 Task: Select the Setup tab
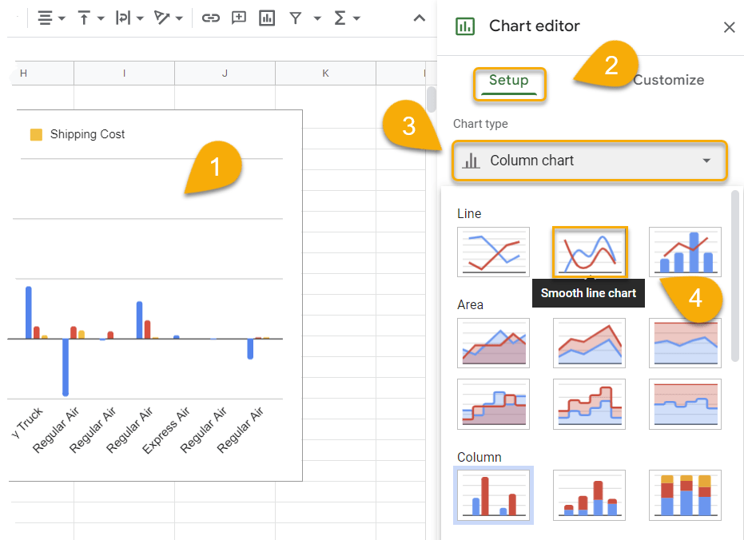point(509,80)
